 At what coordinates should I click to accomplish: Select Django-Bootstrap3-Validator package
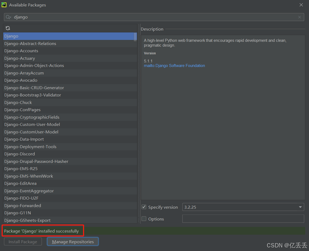click(x=70, y=95)
